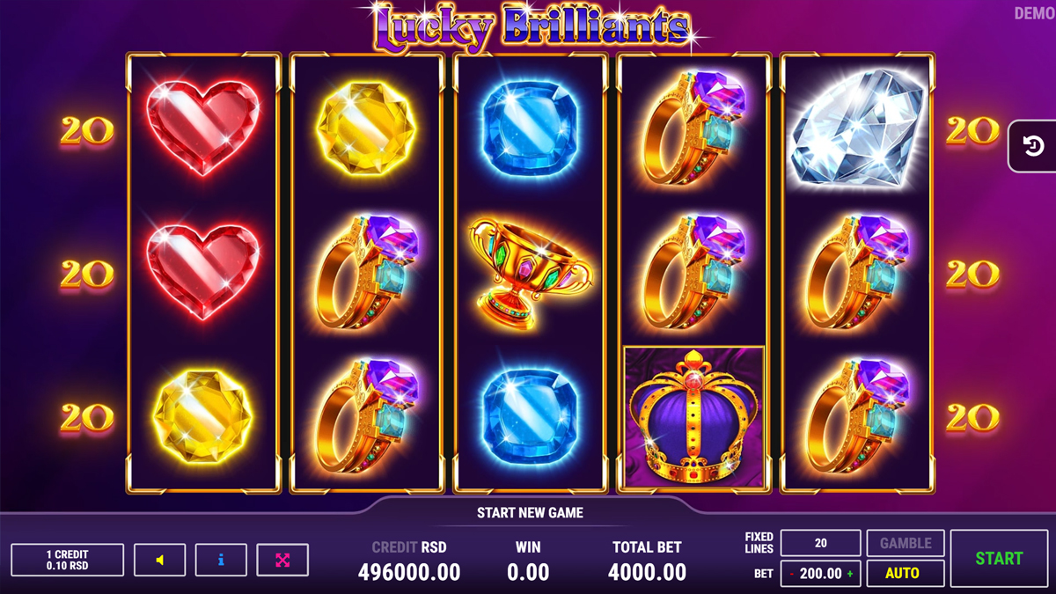The width and height of the screenshot is (1056, 594).
Task: Click the purple crown symbol
Action: (x=694, y=417)
